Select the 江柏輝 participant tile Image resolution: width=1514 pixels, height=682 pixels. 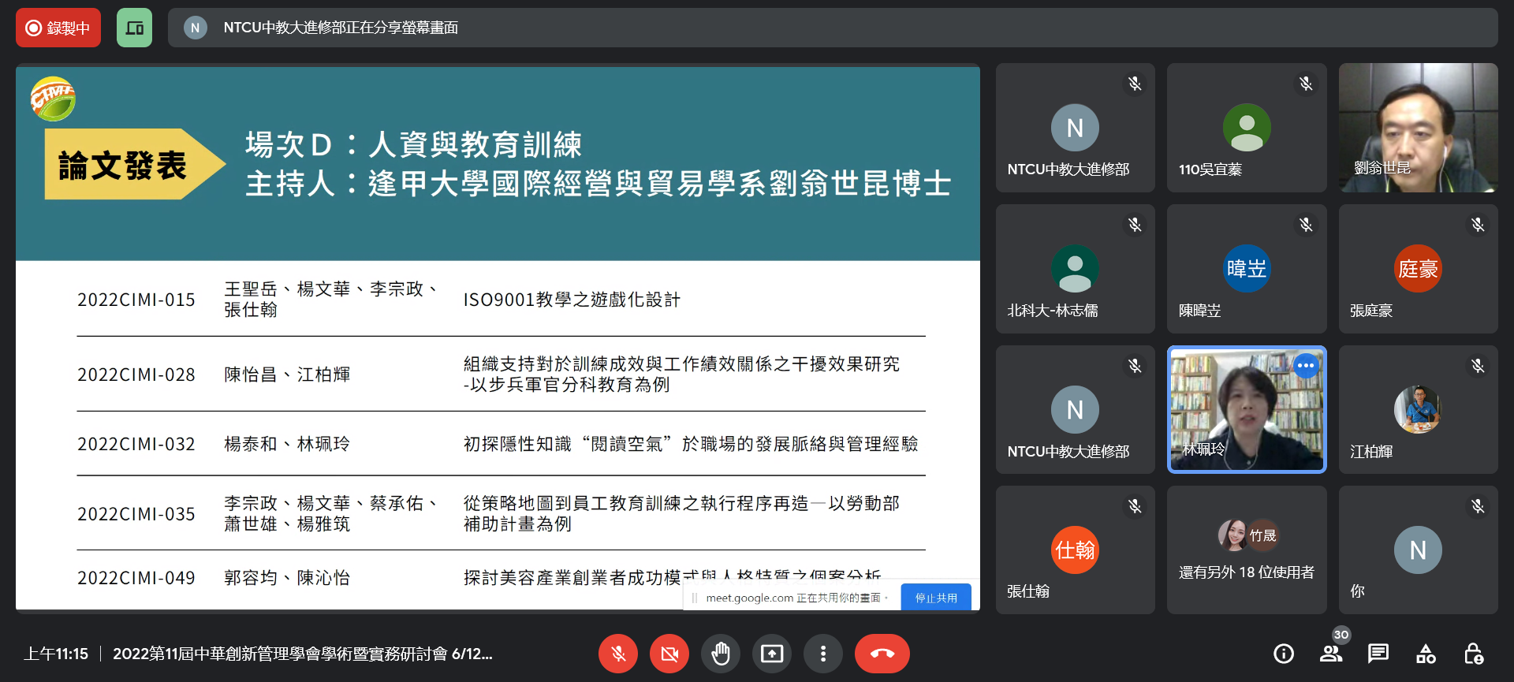pos(1418,410)
